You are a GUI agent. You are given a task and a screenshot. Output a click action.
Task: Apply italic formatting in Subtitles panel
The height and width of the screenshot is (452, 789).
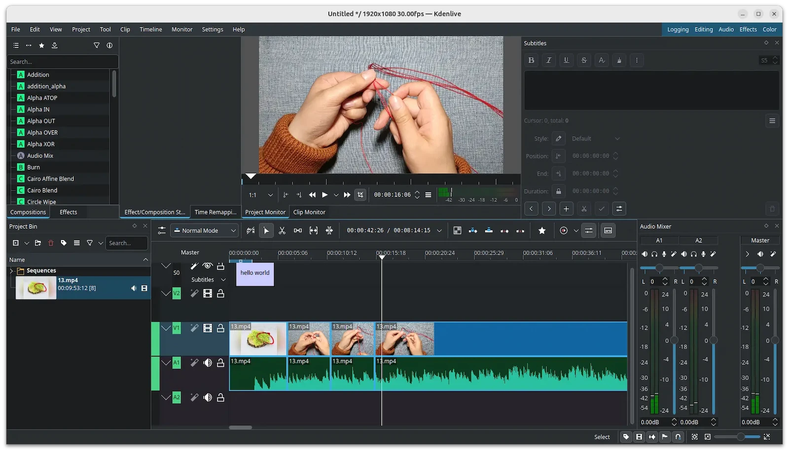coord(549,60)
